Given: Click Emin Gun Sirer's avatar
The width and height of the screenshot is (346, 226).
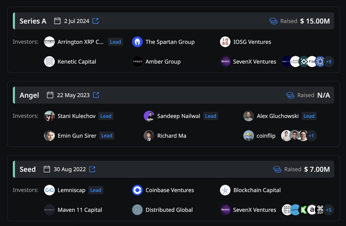Looking at the screenshot, I should tap(49, 136).
